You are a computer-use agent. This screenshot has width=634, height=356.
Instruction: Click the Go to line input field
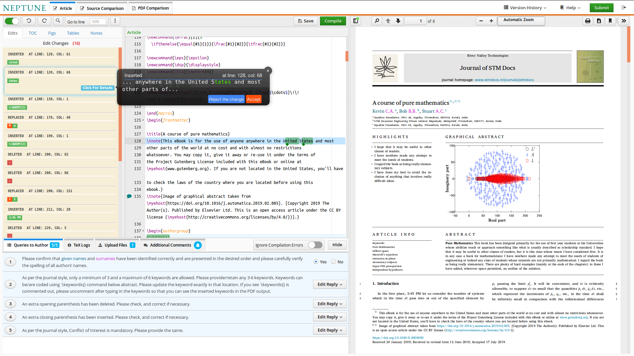(x=98, y=22)
